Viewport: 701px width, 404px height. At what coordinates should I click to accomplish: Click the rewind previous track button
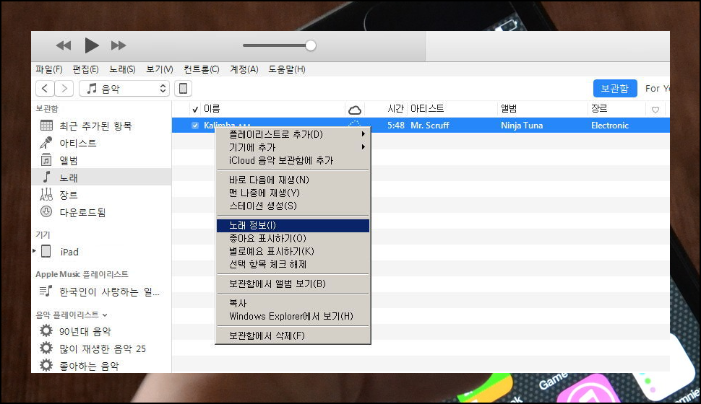pyautogui.click(x=64, y=45)
